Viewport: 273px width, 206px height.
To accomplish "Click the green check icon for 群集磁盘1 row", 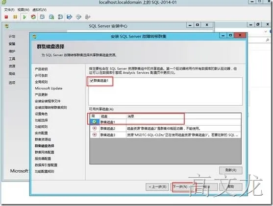I will (x=95, y=122).
